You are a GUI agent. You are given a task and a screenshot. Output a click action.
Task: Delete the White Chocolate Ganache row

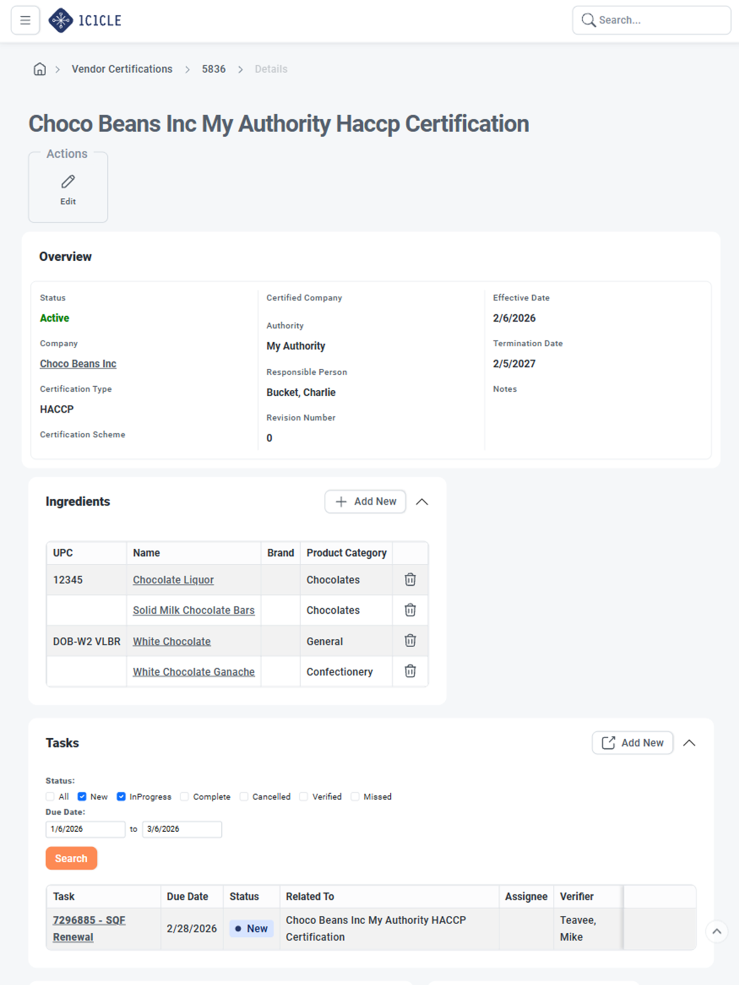(410, 671)
